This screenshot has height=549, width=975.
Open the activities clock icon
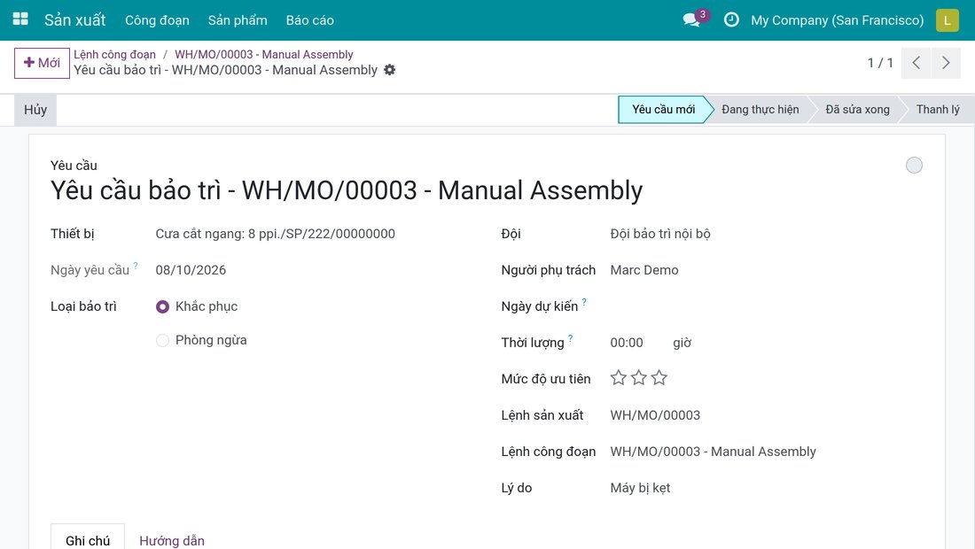pos(731,19)
